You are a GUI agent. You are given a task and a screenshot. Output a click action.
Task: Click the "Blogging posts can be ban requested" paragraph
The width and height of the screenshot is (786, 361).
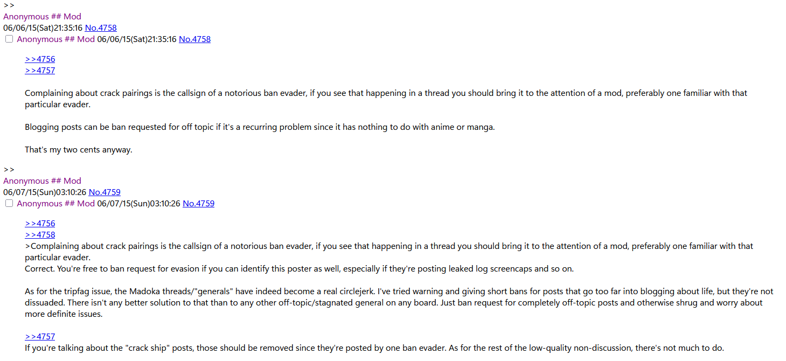[260, 127]
